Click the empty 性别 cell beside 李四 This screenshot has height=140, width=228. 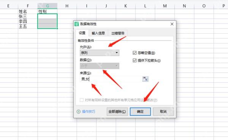(x=47, y=21)
